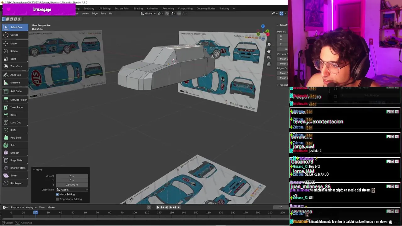Pick the Rip Region tool
Screen dimensions: 402x226
coord(15,183)
